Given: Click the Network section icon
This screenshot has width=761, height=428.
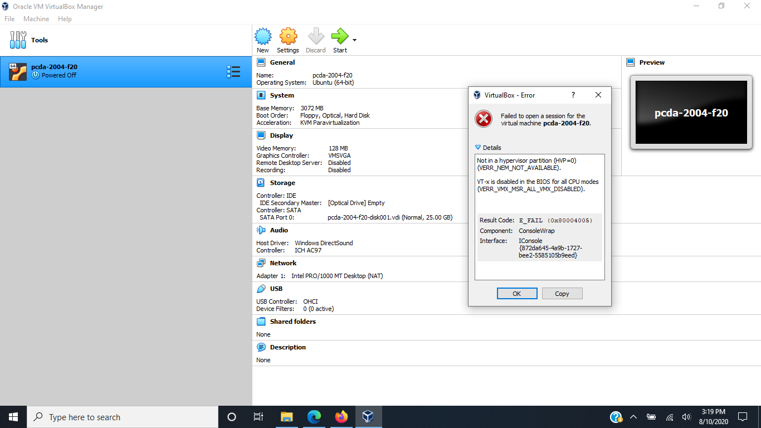Looking at the screenshot, I should tap(261, 263).
